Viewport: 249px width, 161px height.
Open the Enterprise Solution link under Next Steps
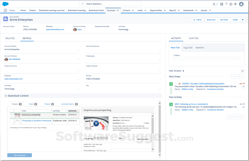click(215, 89)
